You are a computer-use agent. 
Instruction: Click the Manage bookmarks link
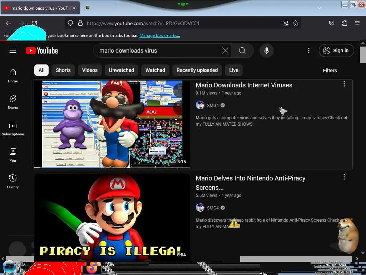[160, 35]
